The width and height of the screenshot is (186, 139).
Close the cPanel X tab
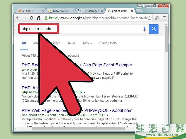[x=43, y=11]
